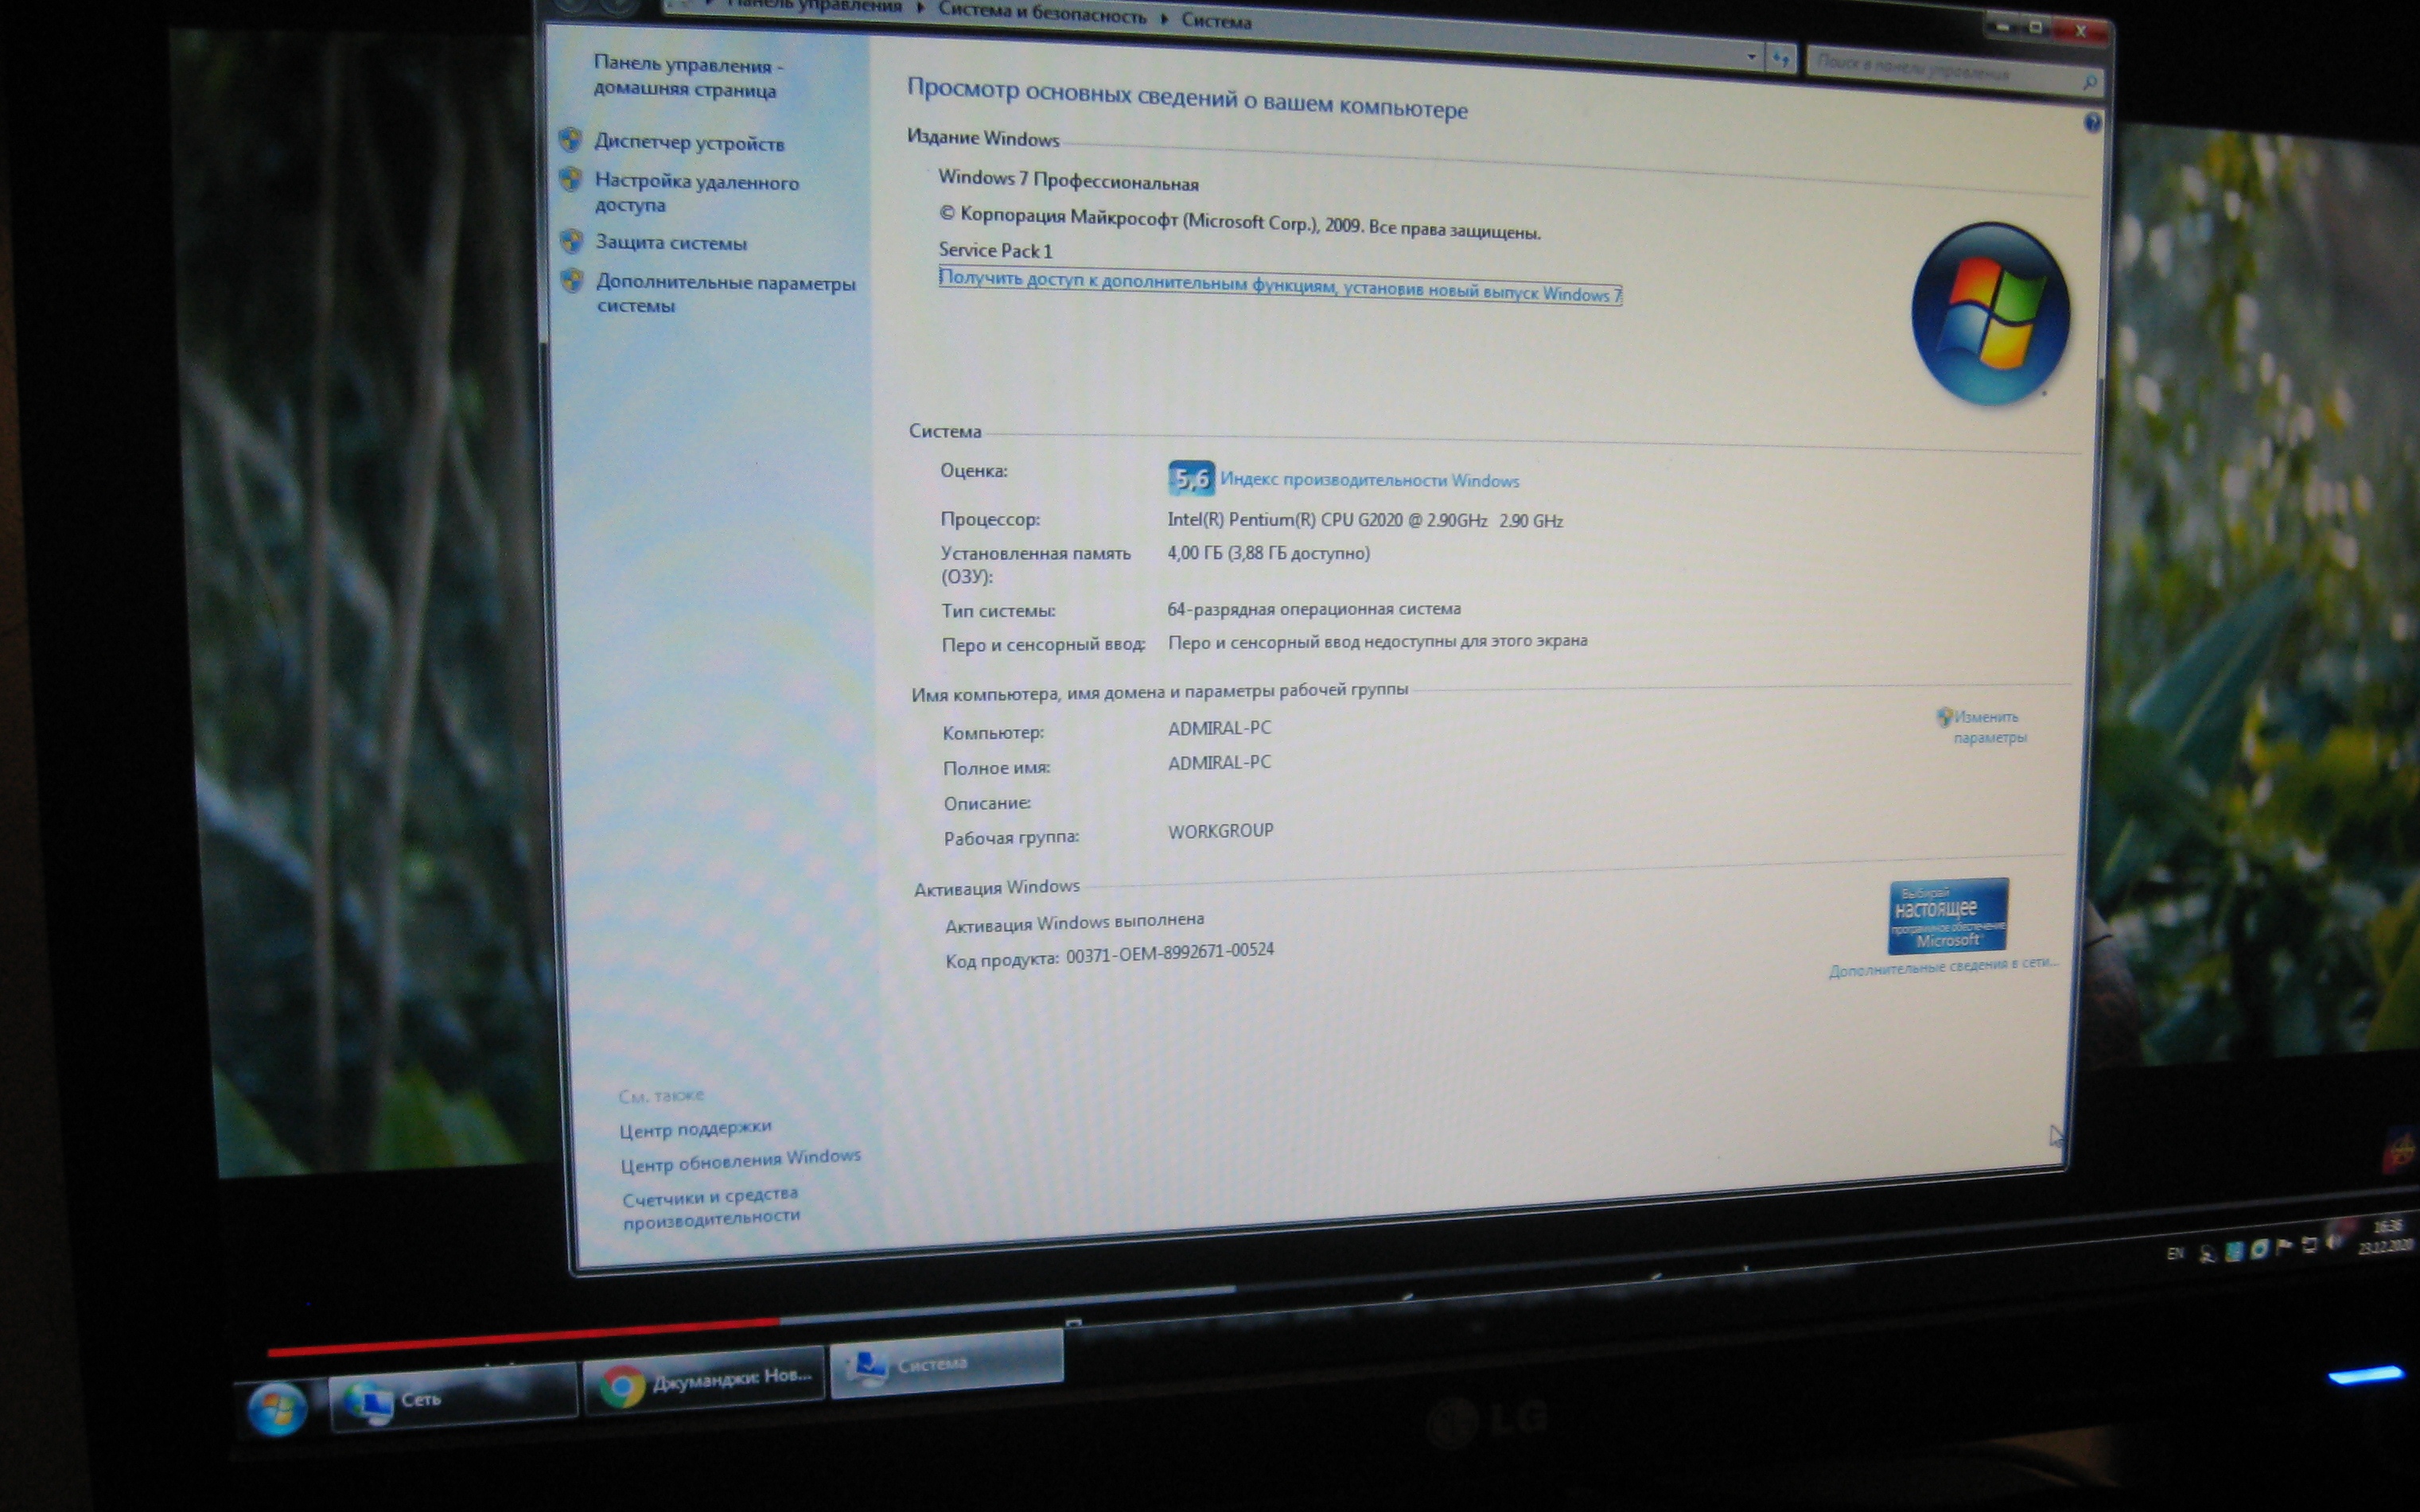
Task: Open "Защита системы" link
Action: (671, 243)
